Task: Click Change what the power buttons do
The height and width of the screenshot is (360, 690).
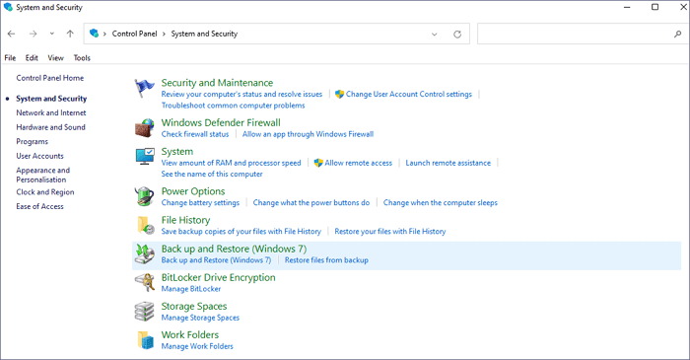Action: tap(311, 203)
